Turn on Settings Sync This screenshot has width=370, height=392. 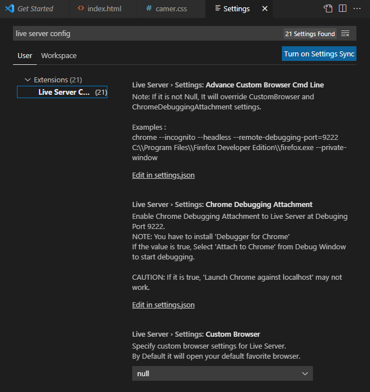319,54
